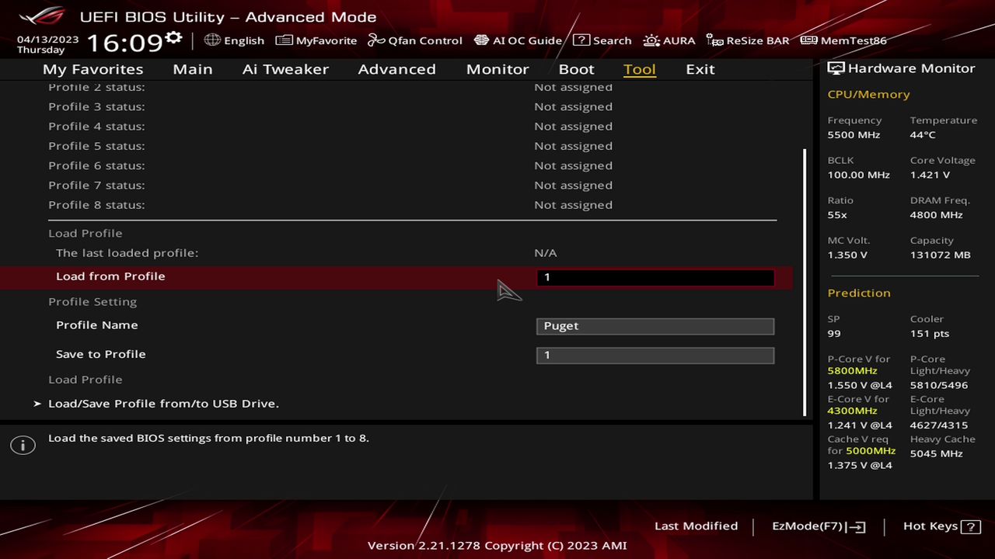This screenshot has width=995, height=559.
Task: Click the 16:09 time display
Action: click(x=124, y=42)
